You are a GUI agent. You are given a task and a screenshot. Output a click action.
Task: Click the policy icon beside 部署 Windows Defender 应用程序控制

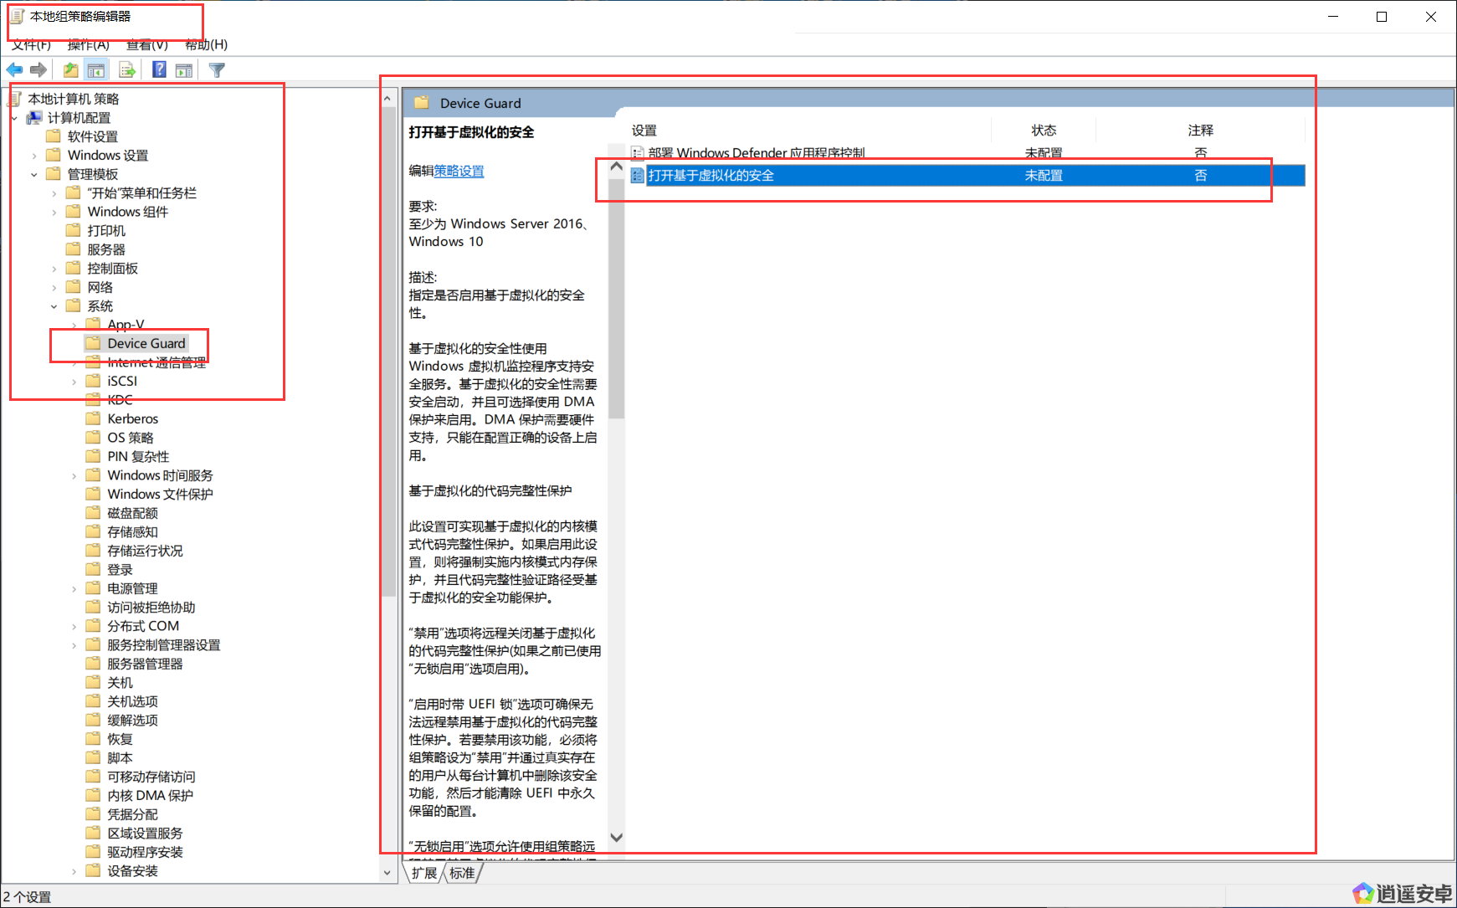coord(638,153)
